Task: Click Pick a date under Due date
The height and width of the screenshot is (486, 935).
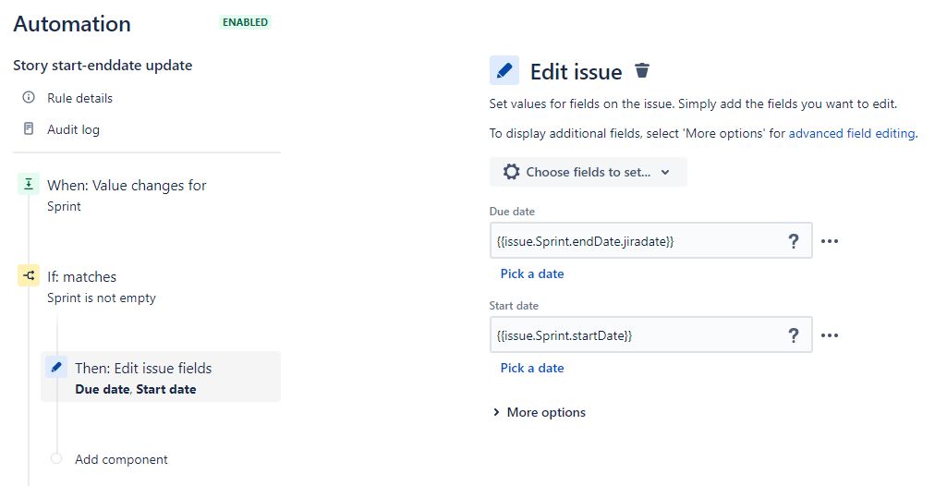Action: (x=532, y=273)
